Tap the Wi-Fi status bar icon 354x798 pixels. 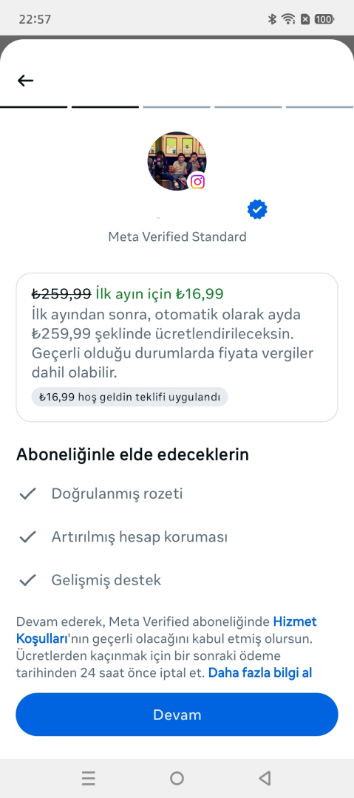tap(288, 19)
